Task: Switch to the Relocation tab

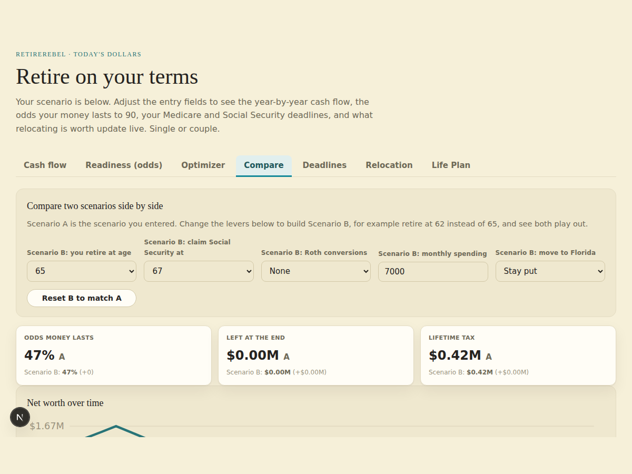Action: pyautogui.click(x=389, y=165)
